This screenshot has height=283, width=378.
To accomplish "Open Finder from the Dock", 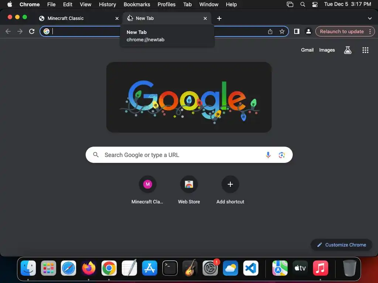I will tap(28, 268).
